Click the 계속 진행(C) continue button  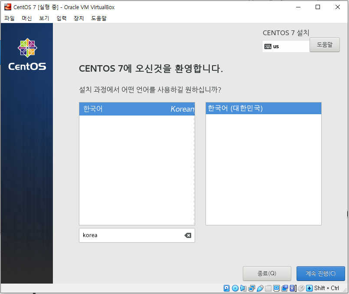click(x=321, y=273)
